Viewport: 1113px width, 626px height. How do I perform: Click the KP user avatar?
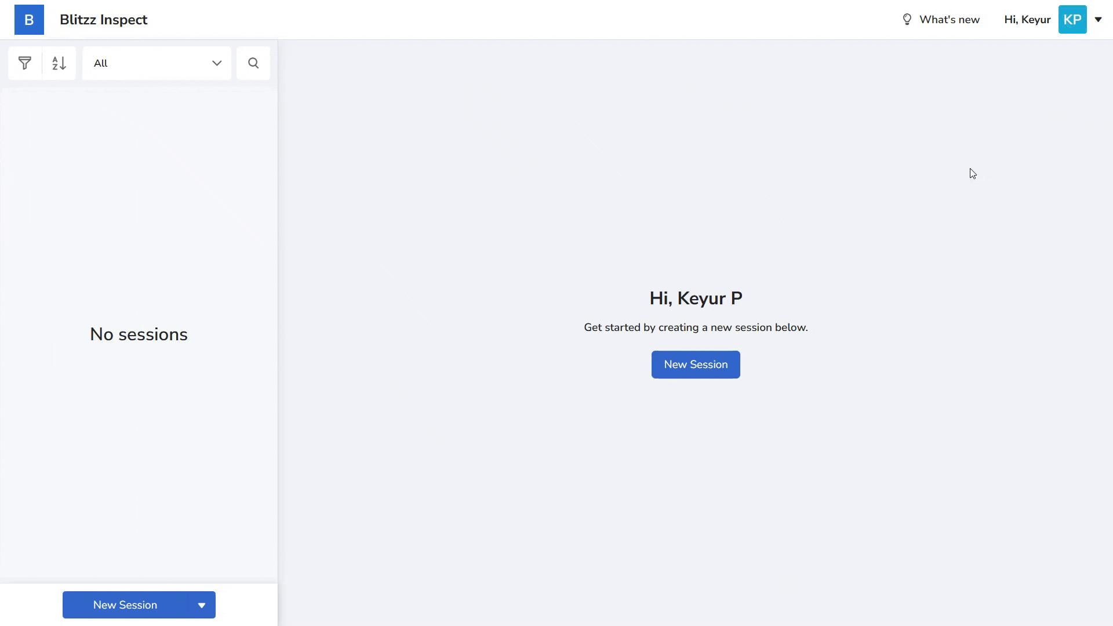(1072, 20)
